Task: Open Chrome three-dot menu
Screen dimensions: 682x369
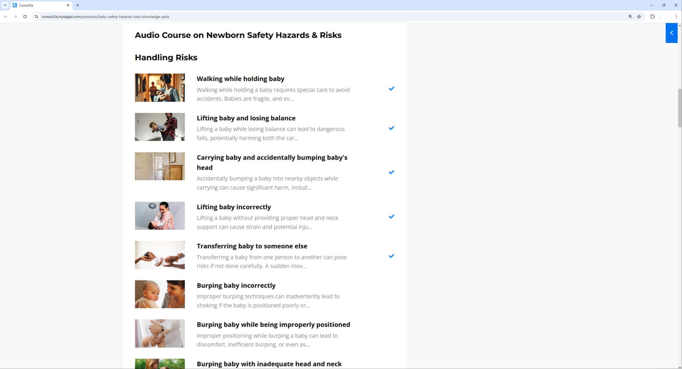Action: [x=676, y=16]
